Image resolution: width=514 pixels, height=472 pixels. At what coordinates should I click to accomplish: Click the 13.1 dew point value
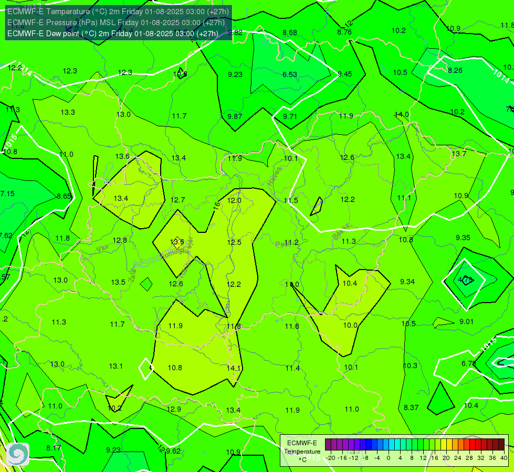(x=116, y=366)
